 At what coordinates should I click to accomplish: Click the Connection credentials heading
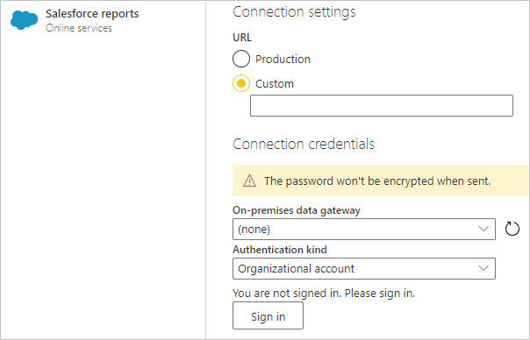tap(304, 144)
